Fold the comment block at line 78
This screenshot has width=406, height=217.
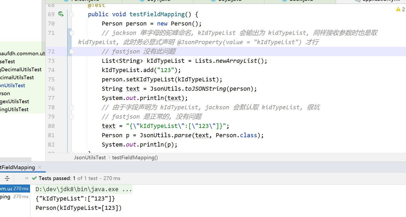[71, 107]
